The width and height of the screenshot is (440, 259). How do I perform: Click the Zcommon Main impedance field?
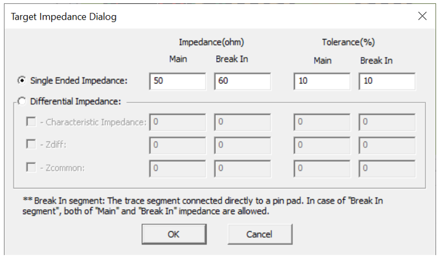pos(178,168)
